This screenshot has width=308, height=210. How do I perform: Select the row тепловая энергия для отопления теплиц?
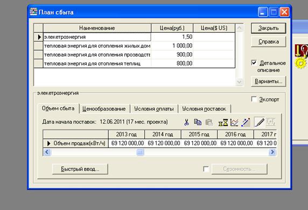(x=97, y=64)
